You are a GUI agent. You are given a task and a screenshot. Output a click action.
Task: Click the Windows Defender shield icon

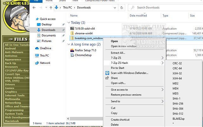click(108, 73)
